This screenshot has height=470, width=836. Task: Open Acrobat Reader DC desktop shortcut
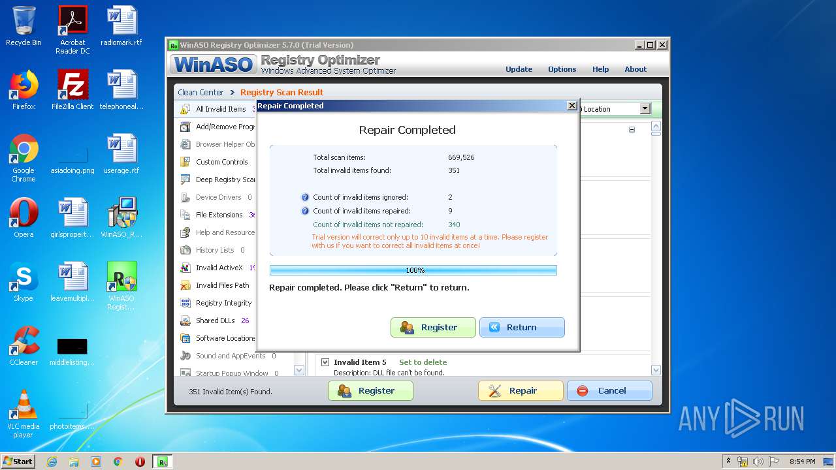[x=72, y=30]
